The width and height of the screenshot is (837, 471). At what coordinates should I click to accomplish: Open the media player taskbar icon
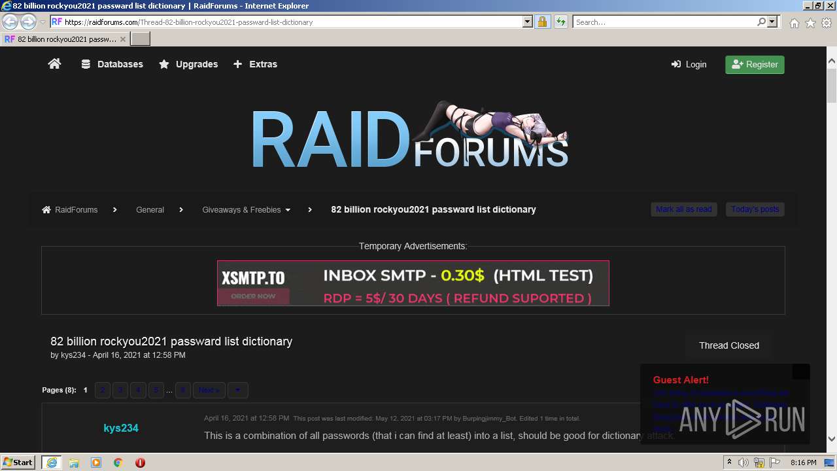coord(96,462)
